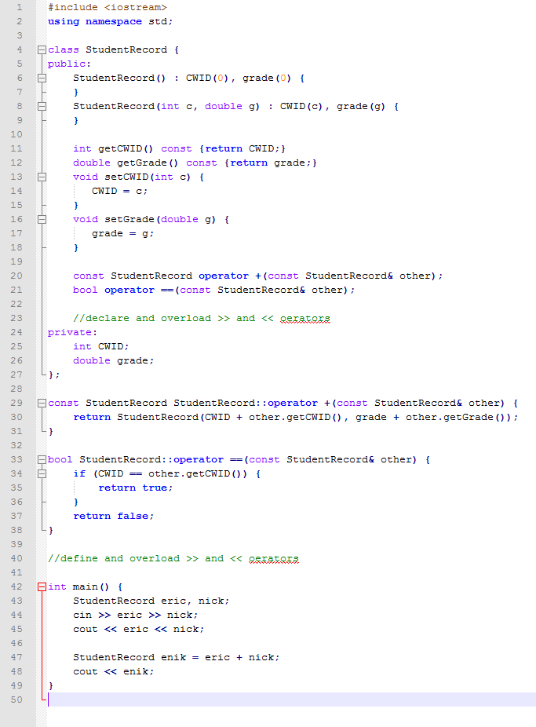Click the 'public:' keyword line
Screen dimensions: 536x727
point(70,64)
